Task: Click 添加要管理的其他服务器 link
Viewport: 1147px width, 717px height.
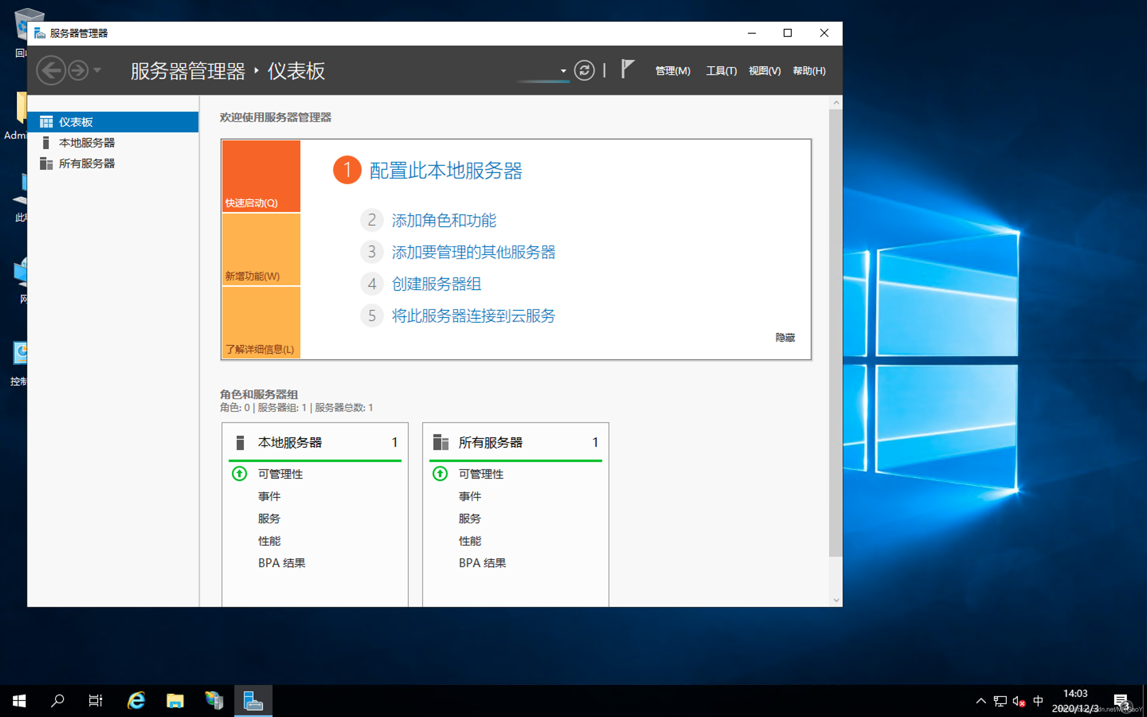Action: [474, 252]
